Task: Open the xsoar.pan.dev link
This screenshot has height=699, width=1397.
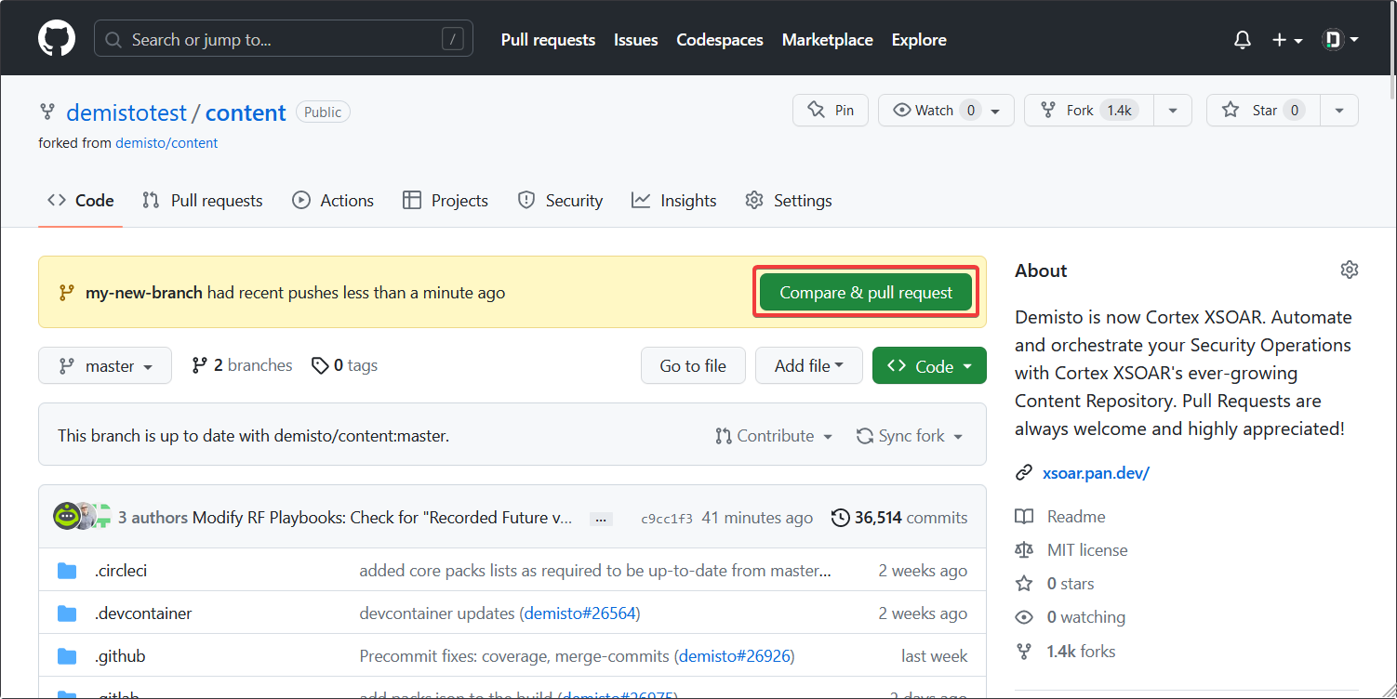Action: pos(1097,473)
